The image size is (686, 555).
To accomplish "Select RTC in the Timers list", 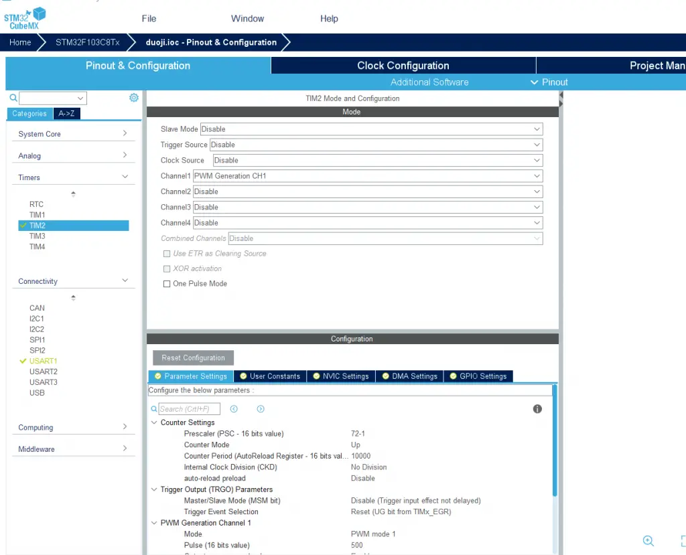I will [36, 204].
